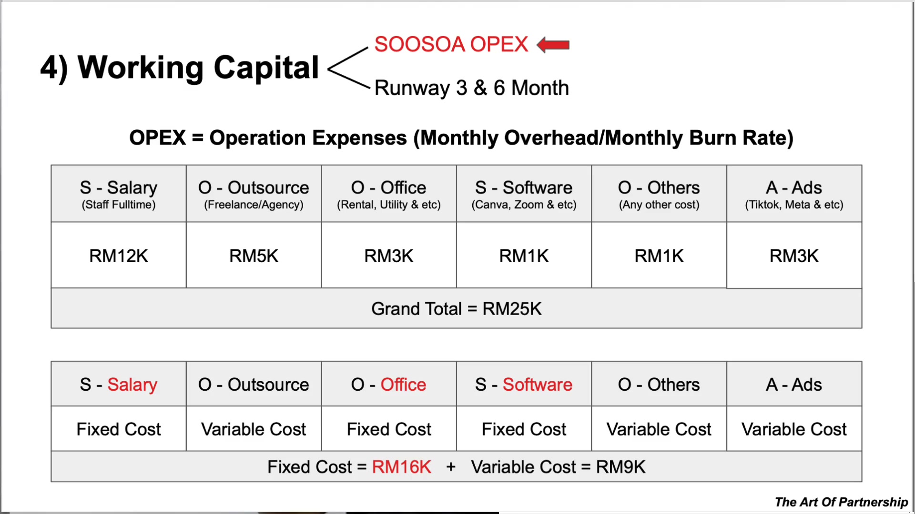Select the Variable Cost cell under Outsource
This screenshot has height=514, width=915.
pos(254,429)
